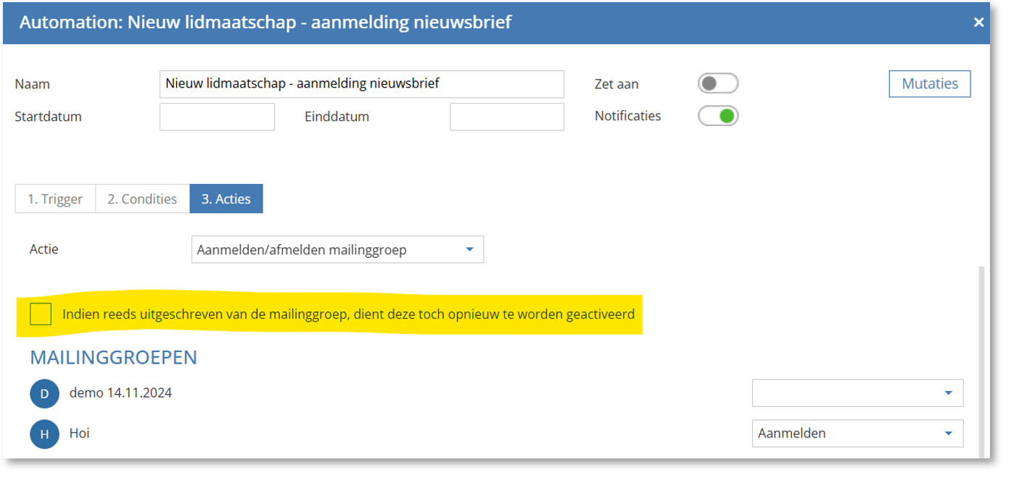
Task: Click the blue H avatar icon
Action: 44,435
